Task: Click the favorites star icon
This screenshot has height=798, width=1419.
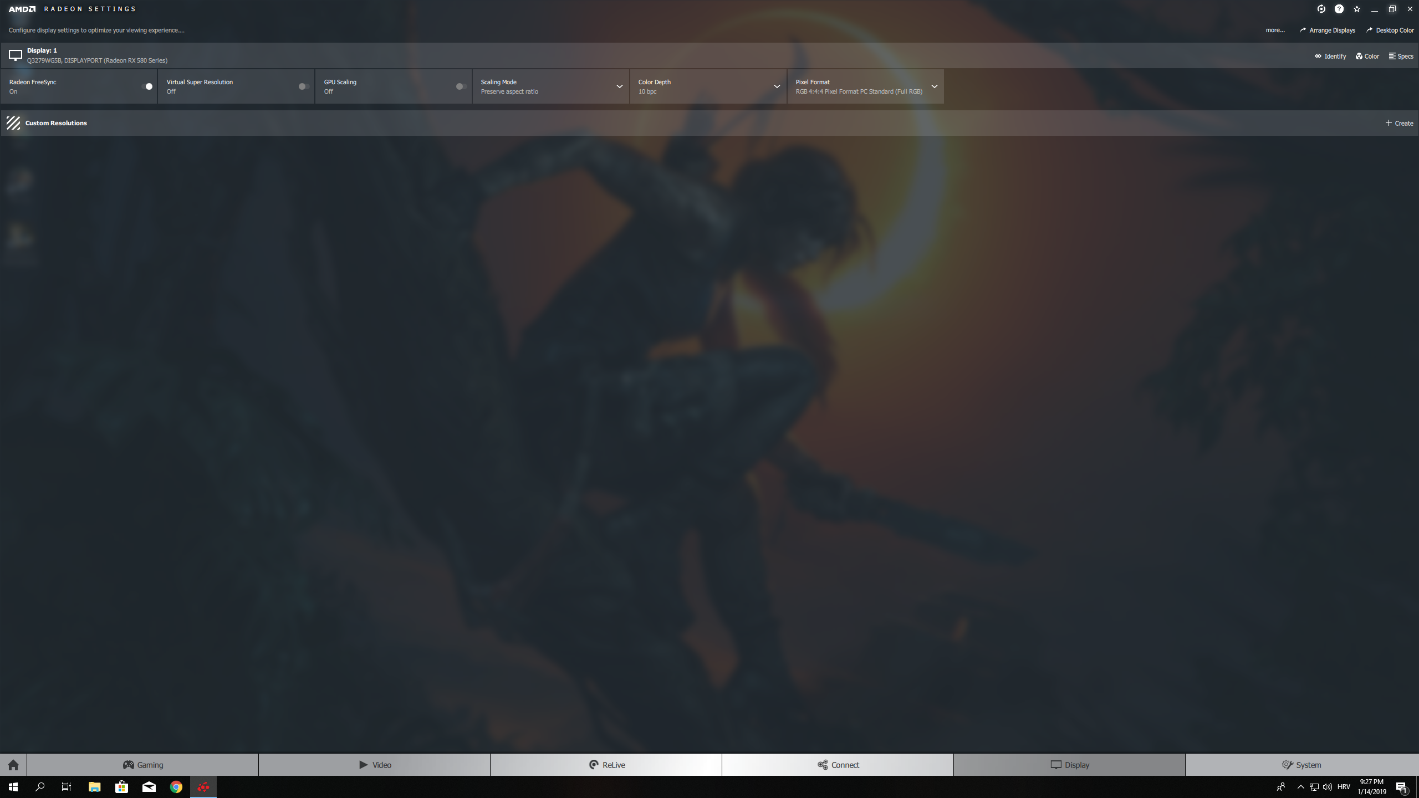Action: coord(1357,9)
